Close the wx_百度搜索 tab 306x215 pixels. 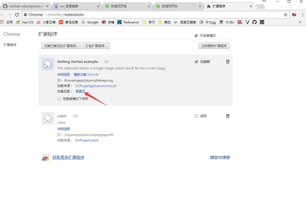pos(98,6)
